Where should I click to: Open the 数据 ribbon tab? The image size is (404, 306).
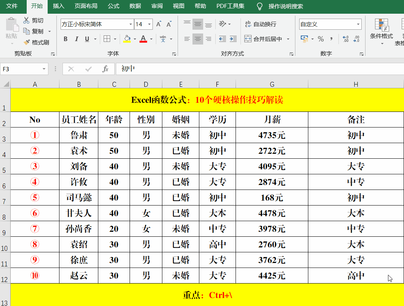(x=135, y=6)
